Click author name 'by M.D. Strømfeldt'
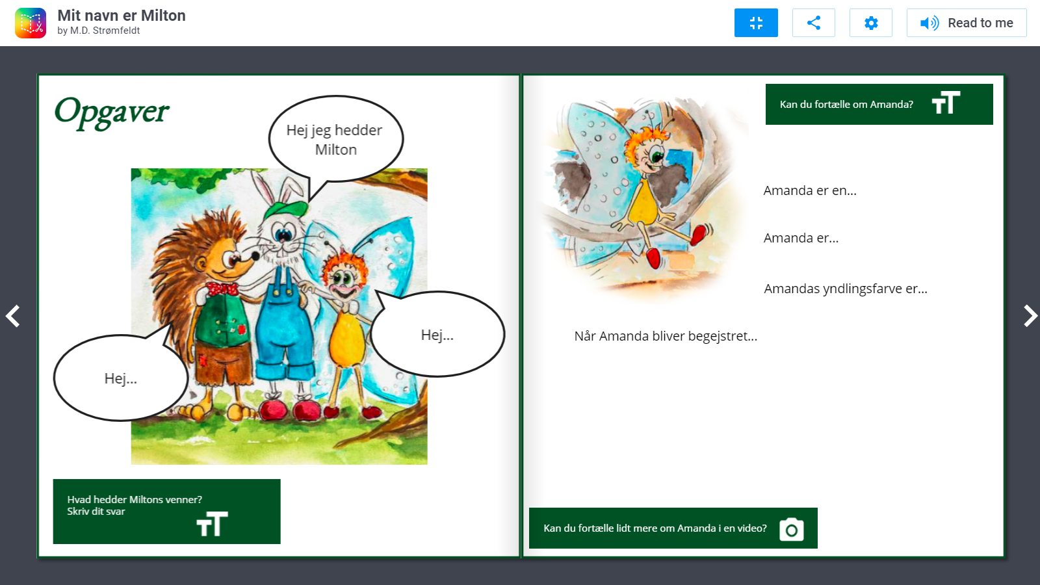Viewport: 1040px width, 585px height. pyautogui.click(x=98, y=31)
